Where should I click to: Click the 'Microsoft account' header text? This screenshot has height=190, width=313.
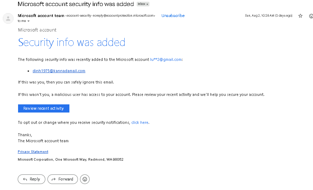[37, 30]
